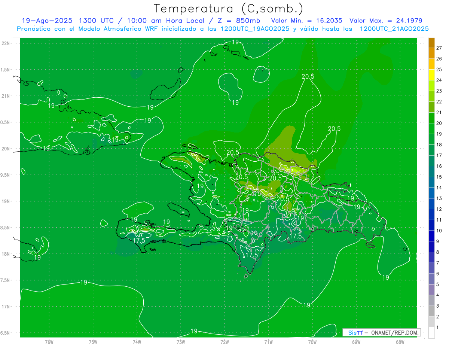Pick the yellow swatch between 24 and 25
449x347 pixels.
pyautogui.click(x=431, y=75)
